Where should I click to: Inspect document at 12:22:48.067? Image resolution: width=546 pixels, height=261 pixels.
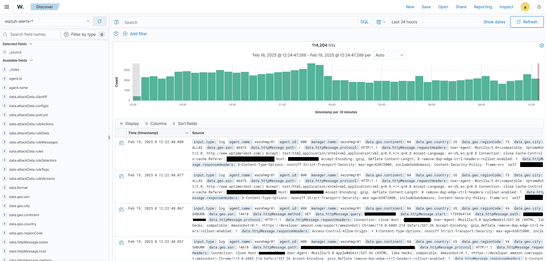121,210
